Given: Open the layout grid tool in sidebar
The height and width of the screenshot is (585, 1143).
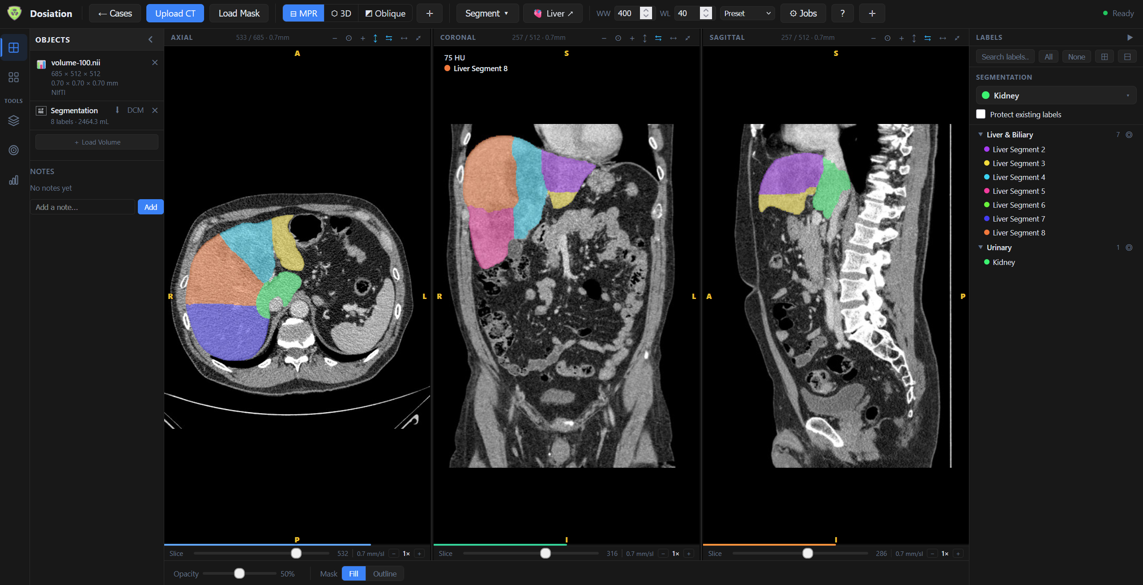Looking at the screenshot, I should (14, 48).
